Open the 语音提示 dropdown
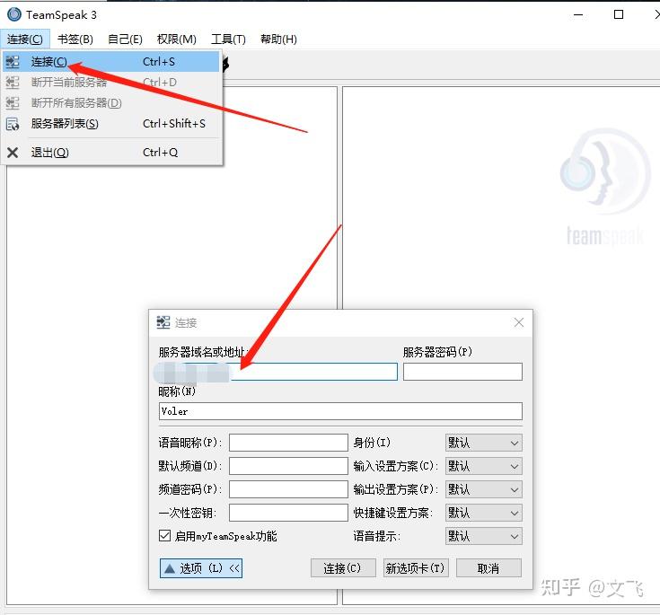The height and width of the screenshot is (615, 660). (x=484, y=536)
